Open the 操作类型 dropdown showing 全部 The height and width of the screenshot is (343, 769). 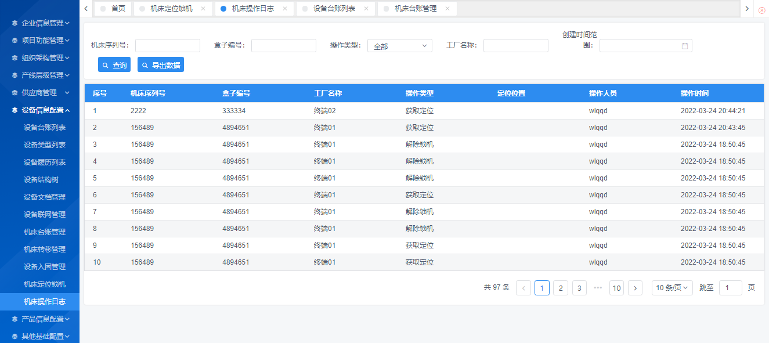[400, 46]
